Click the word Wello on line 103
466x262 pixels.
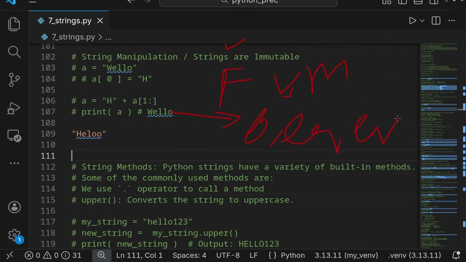(x=119, y=68)
